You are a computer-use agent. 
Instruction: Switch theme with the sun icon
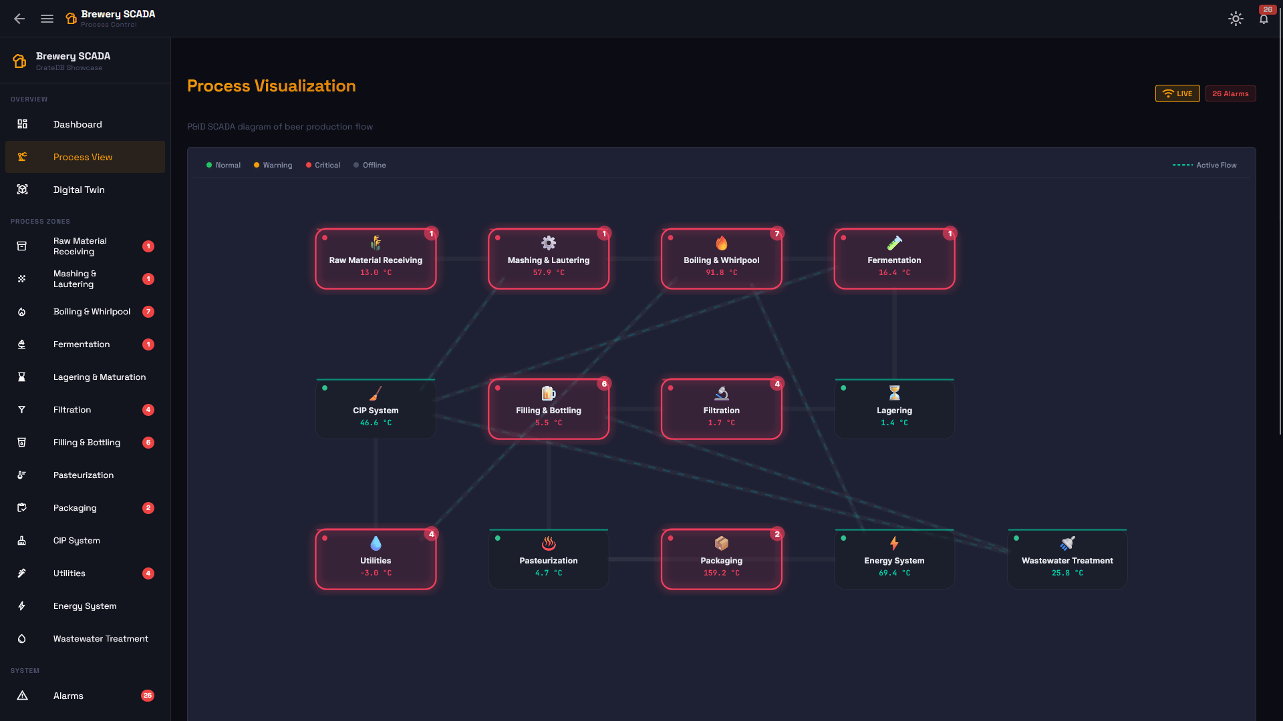click(x=1236, y=19)
